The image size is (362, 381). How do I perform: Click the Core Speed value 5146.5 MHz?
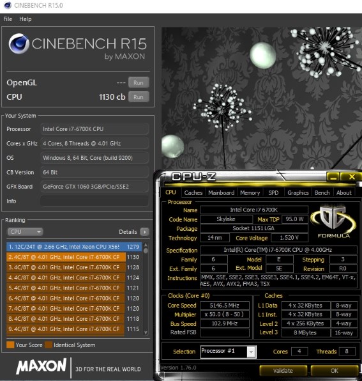[225, 306]
